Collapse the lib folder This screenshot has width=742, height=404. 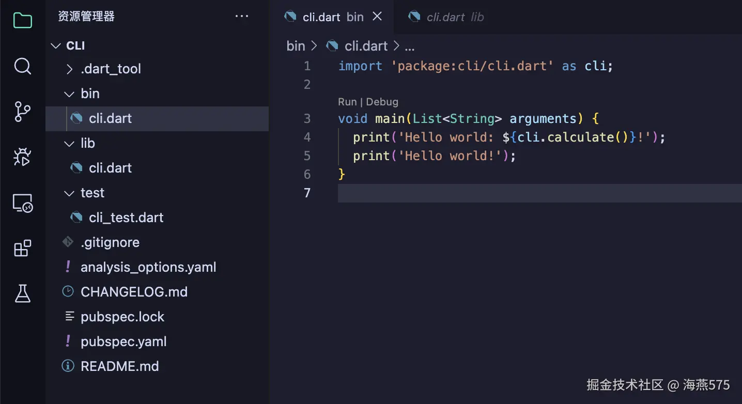coord(69,143)
